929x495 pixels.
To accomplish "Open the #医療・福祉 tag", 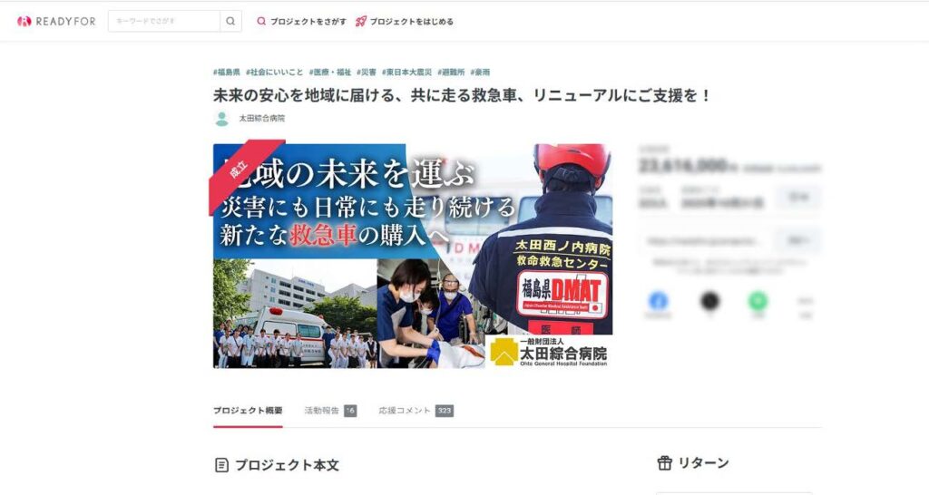I will click(x=330, y=73).
